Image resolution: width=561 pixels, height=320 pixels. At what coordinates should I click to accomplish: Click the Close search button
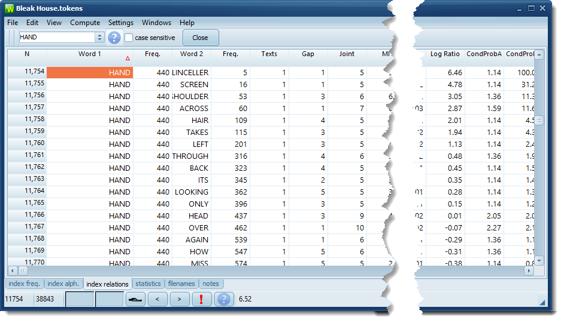pyautogui.click(x=201, y=38)
